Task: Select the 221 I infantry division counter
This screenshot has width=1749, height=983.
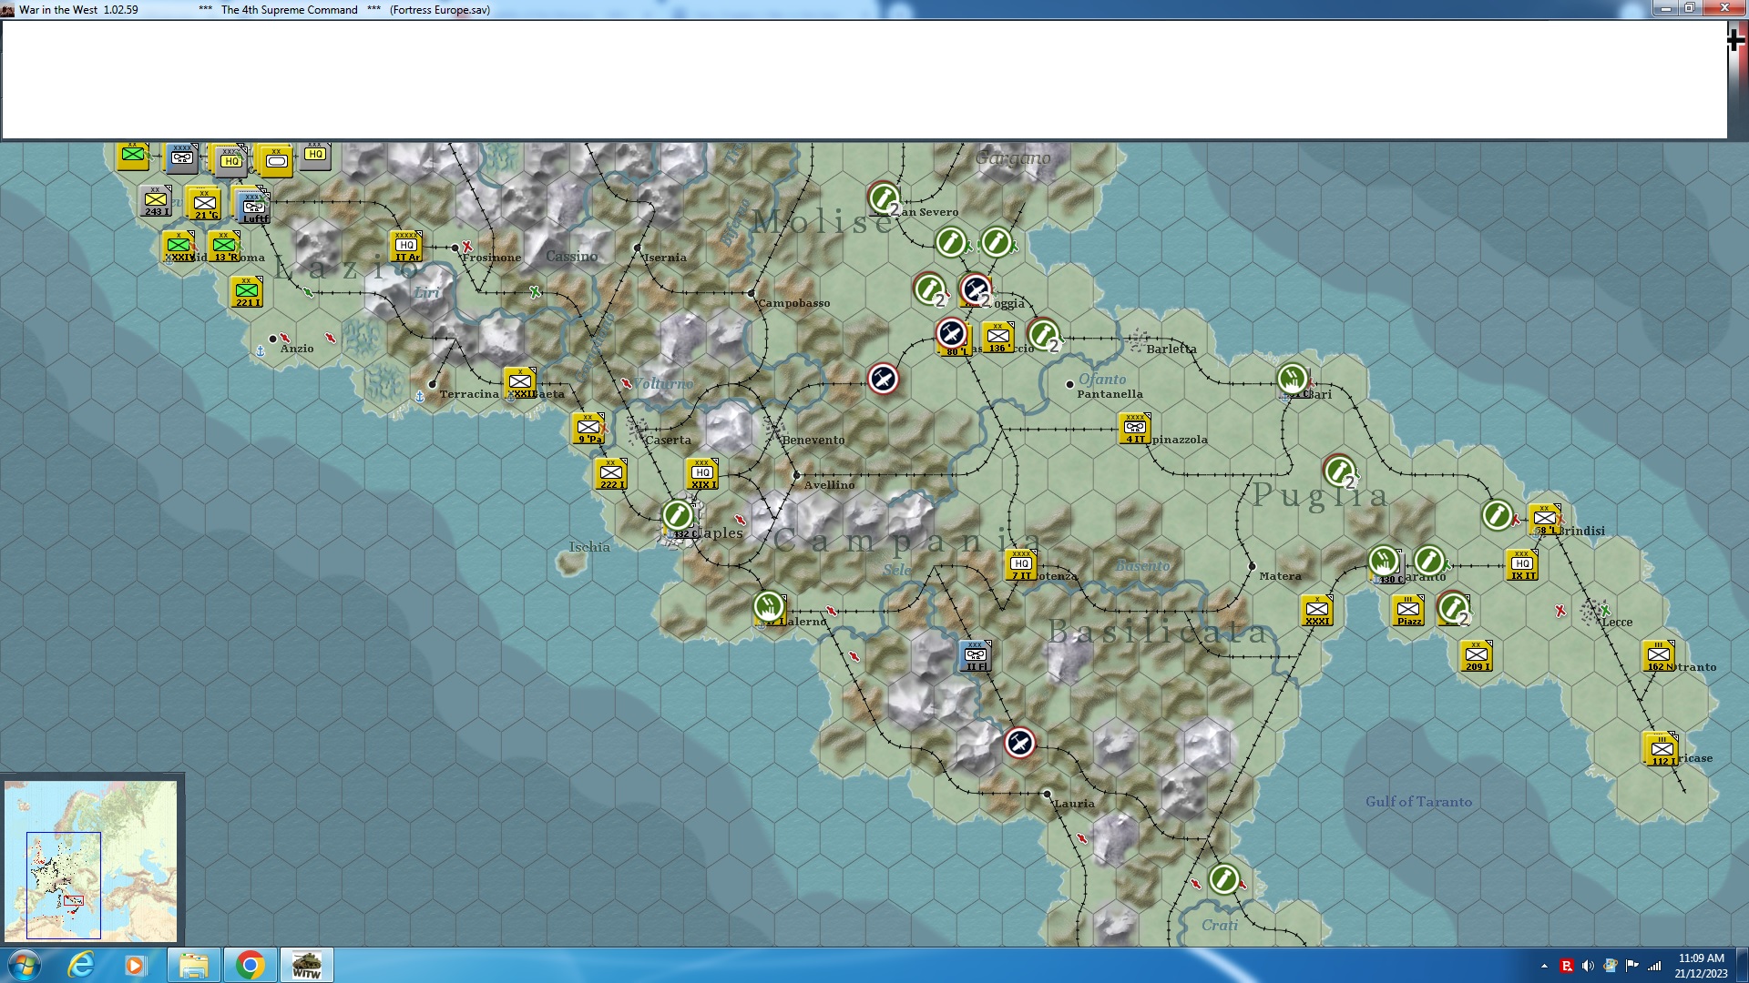Action: coord(247,292)
